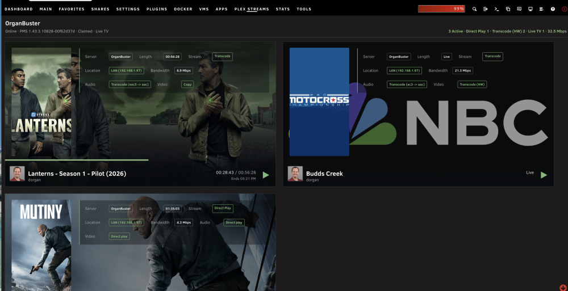Open the Apps menu item
Viewport: 568px width, 291px height.
222,9
